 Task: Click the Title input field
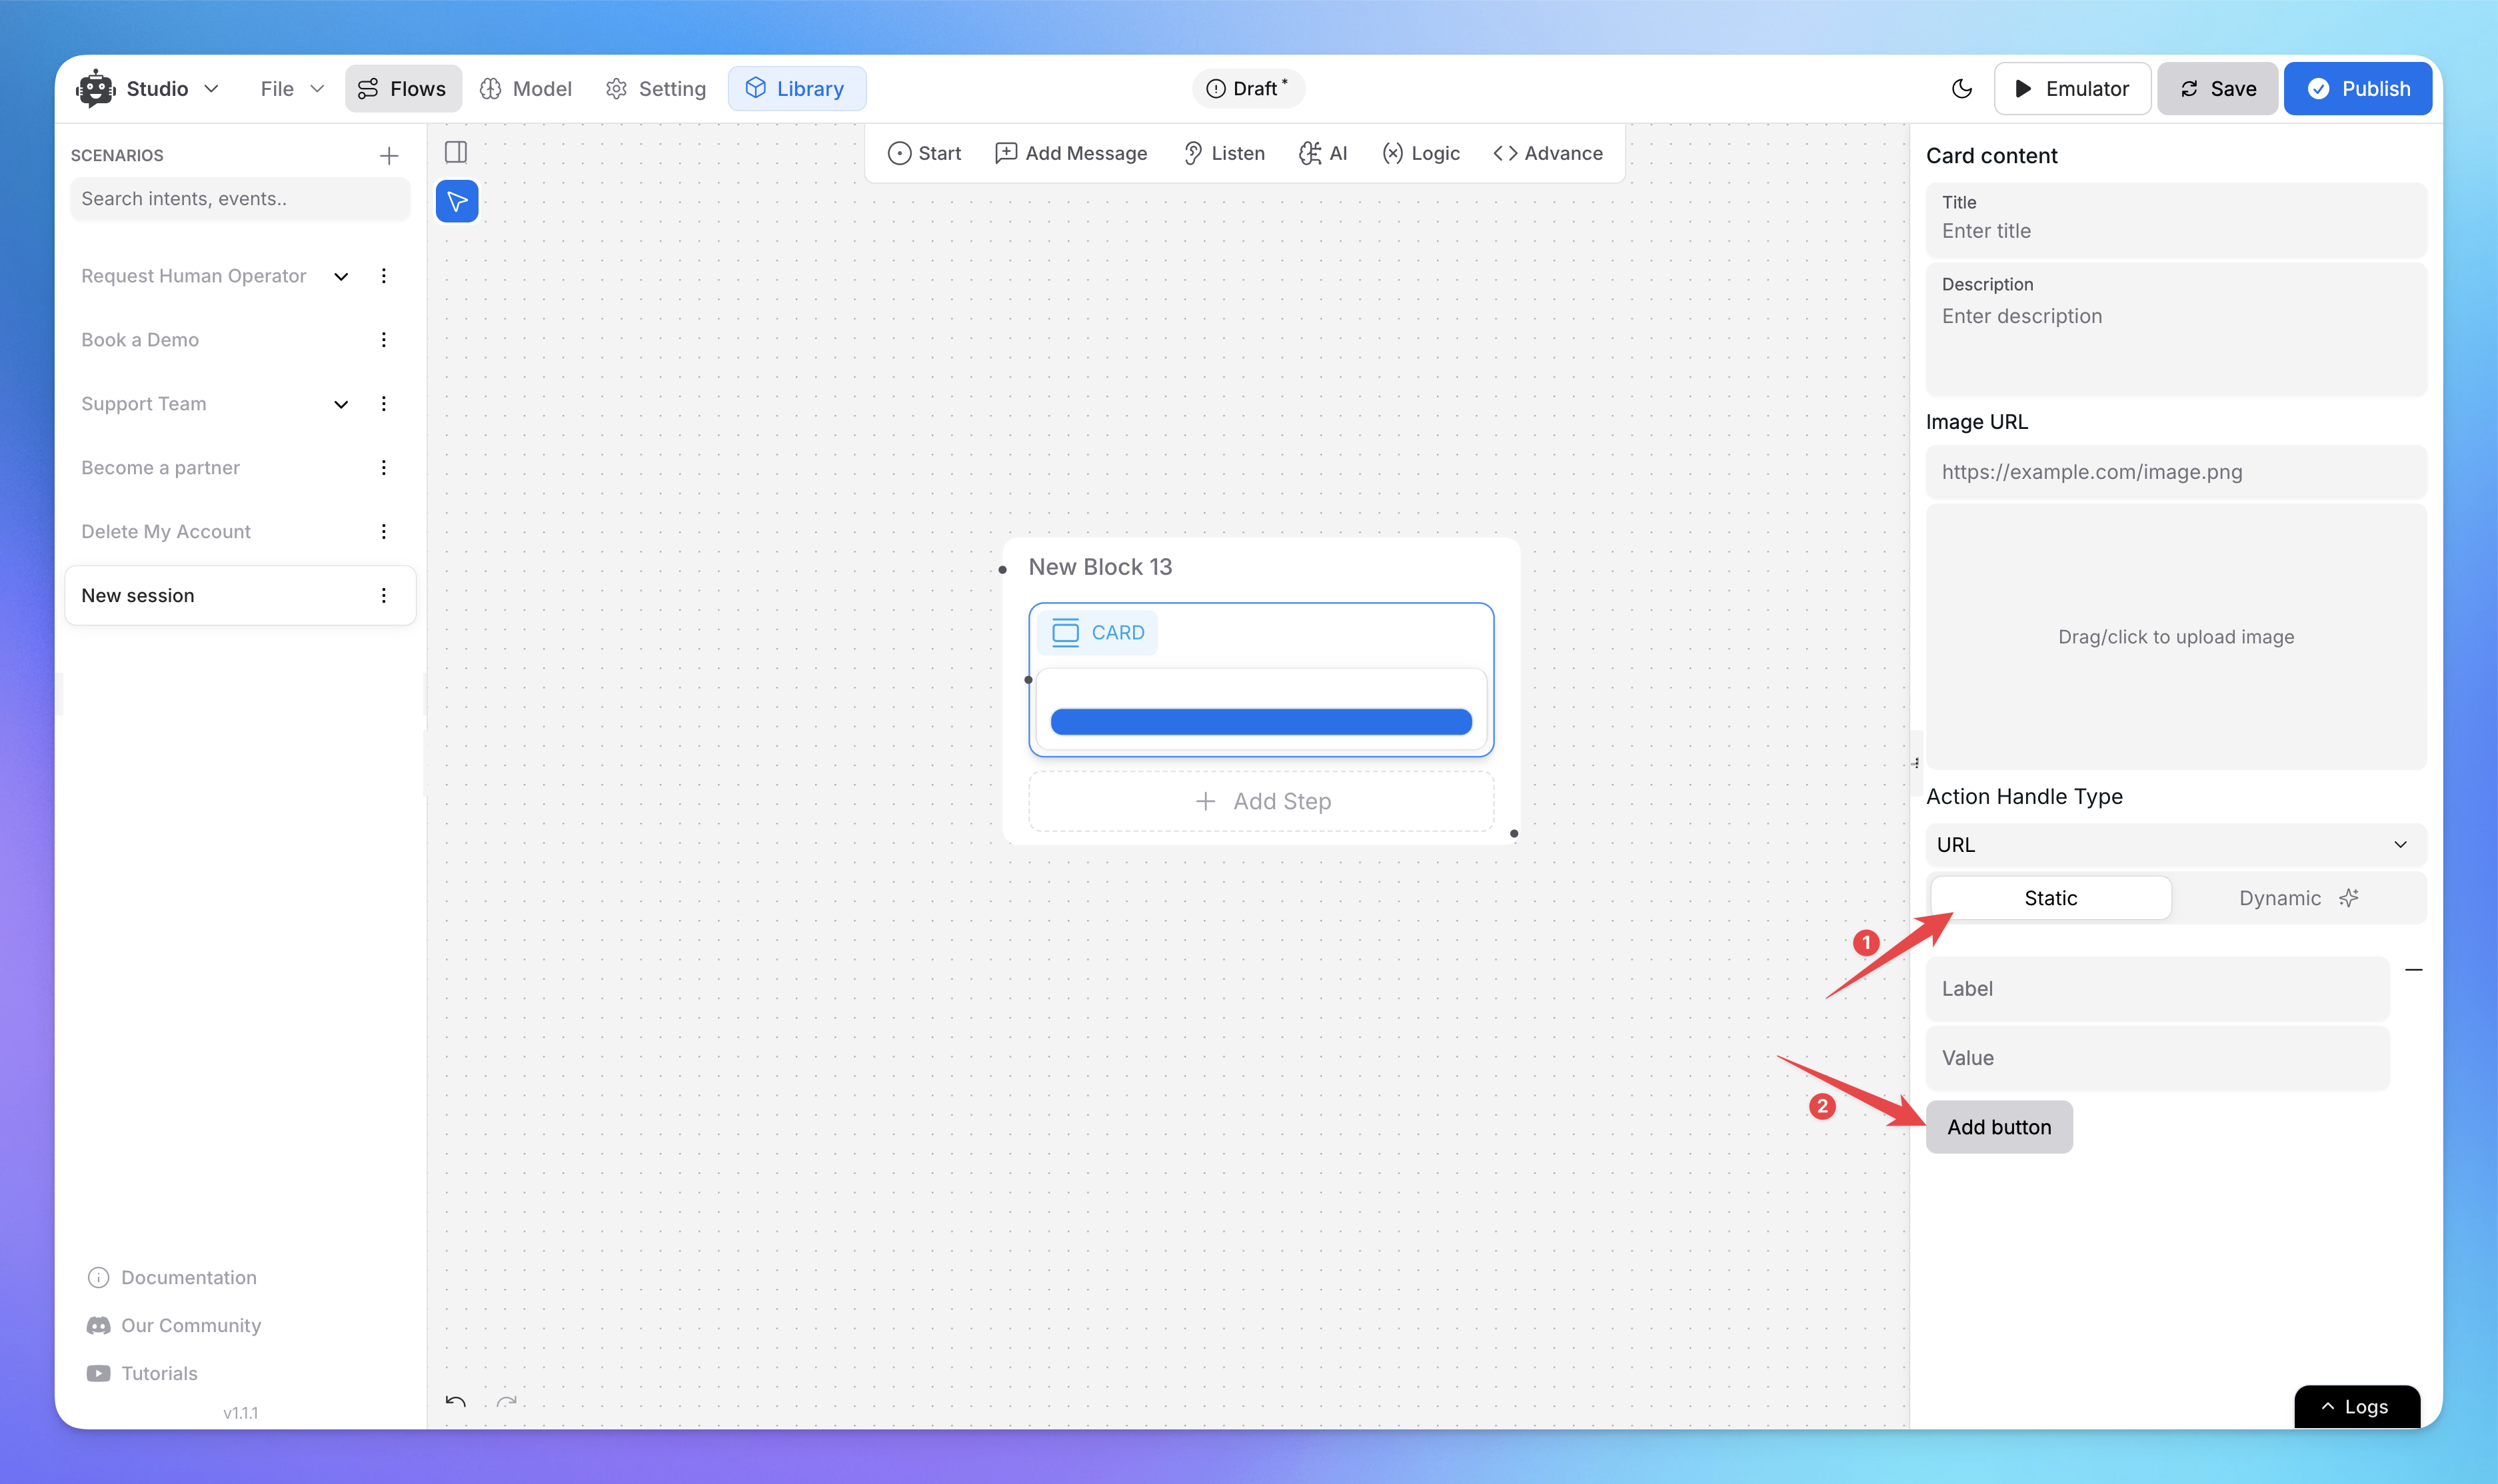(2176, 220)
